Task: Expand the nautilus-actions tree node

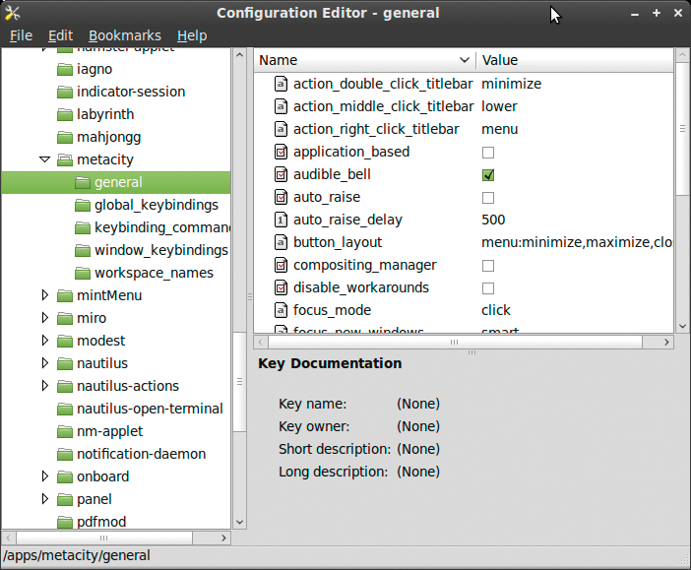Action: coord(44,386)
